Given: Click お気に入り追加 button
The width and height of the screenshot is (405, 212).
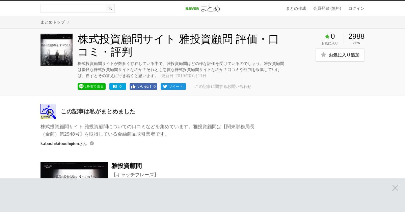Looking at the screenshot, I should tap(340, 55).
